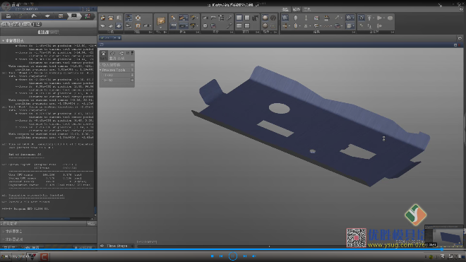Switch to the third ribbon tab
Viewport: 466px width, 262px height.
(x=307, y=9)
